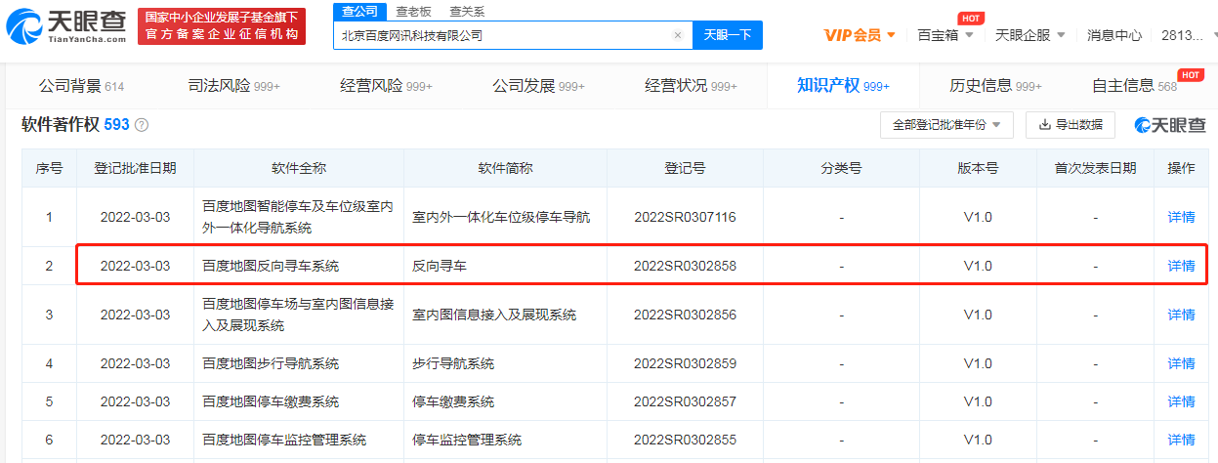Image resolution: width=1218 pixels, height=463 pixels.
Task: Open 详情 for 2022SR0307116 row
Action: pyautogui.click(x=1181, y=217)
